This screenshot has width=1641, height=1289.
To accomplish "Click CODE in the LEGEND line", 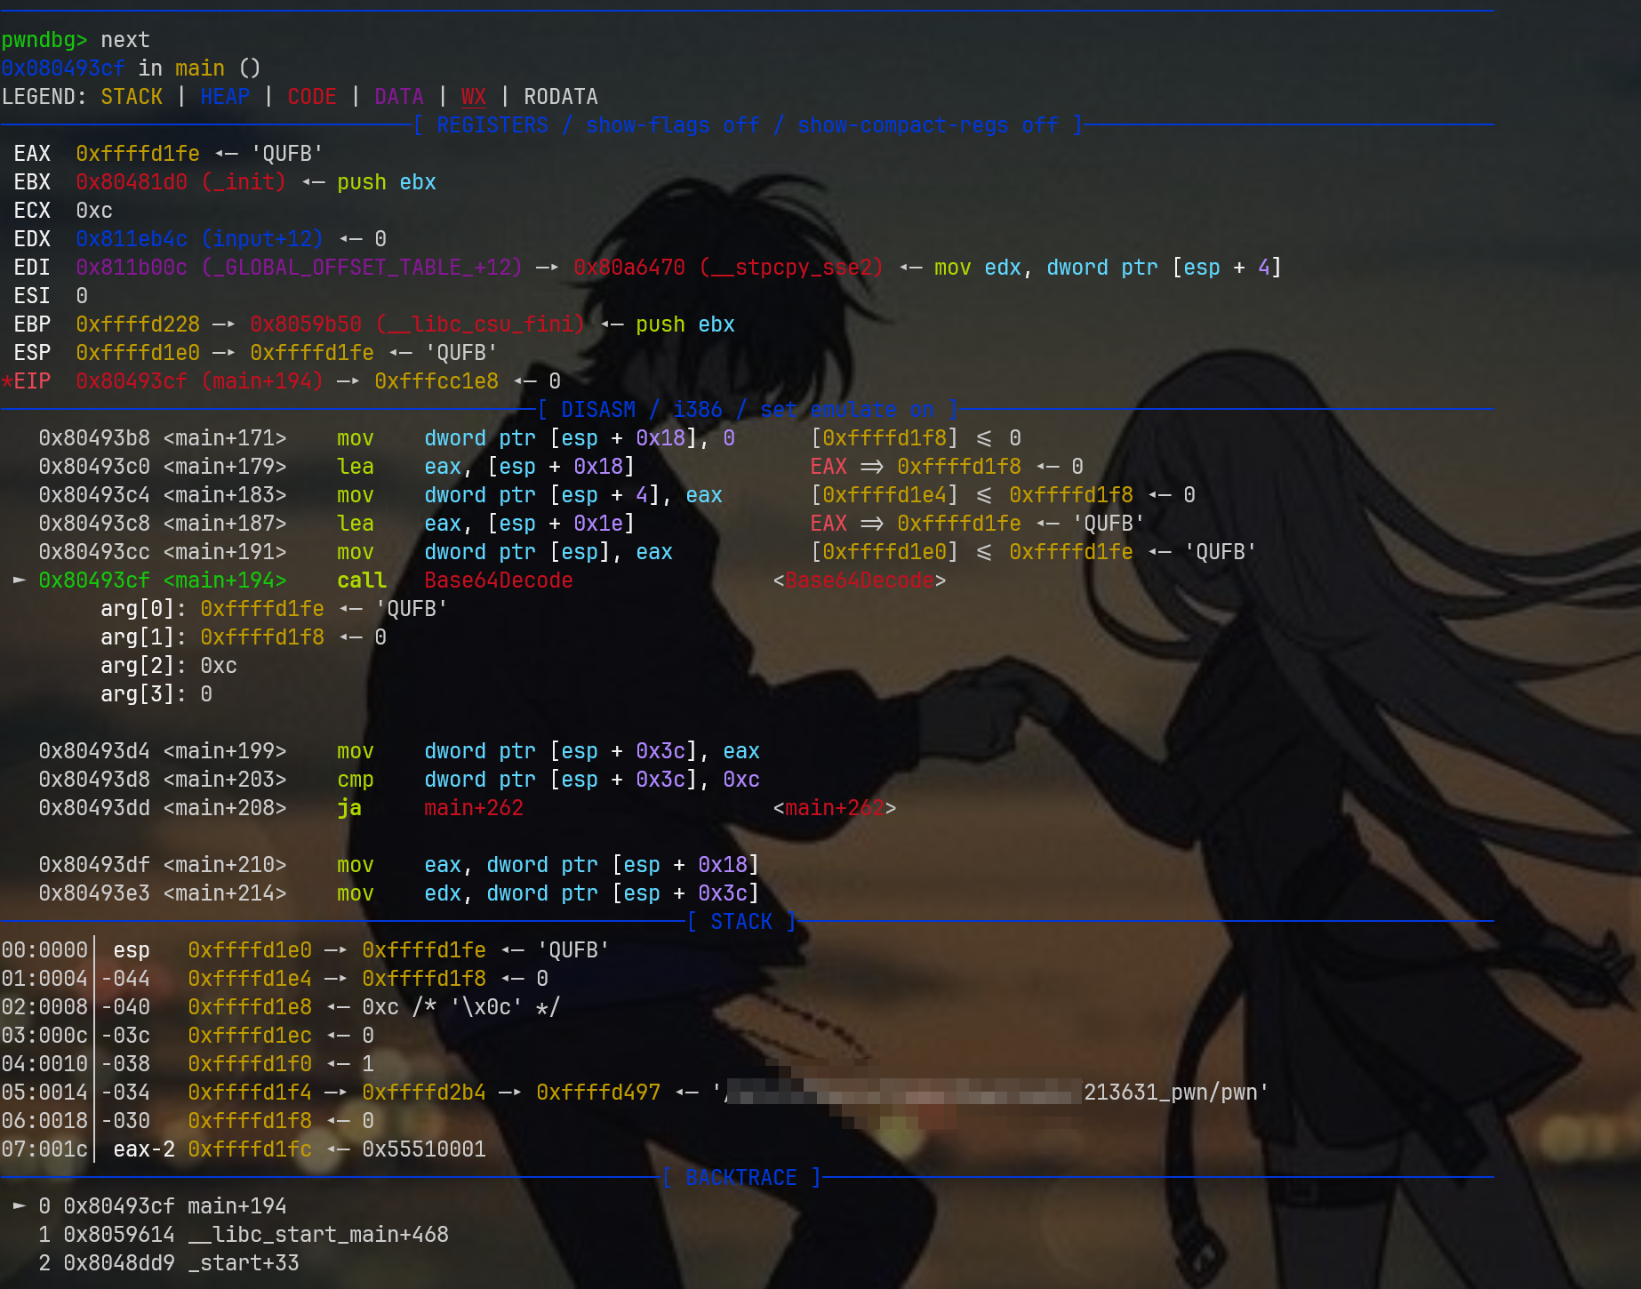I will click(x=312, y=97).
